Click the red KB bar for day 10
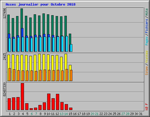This screenshot has width=150, height=117. point(49,102)
